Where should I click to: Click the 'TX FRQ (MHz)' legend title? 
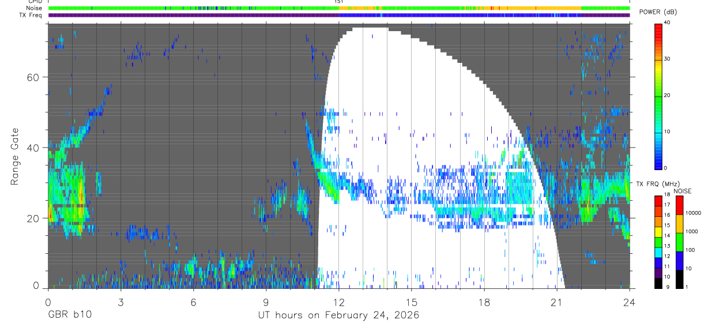click(657, 184)
